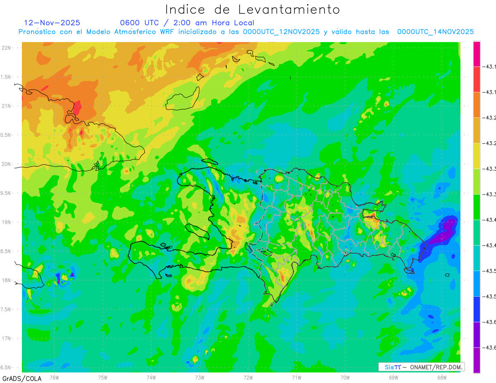The image size is (496, 383).
Task: Click the dark orange colorbar swatch
Action: coord(477,105)
